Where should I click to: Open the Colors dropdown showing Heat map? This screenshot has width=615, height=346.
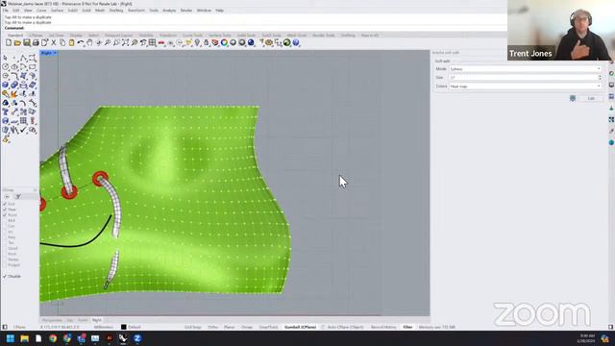point(525,86)
